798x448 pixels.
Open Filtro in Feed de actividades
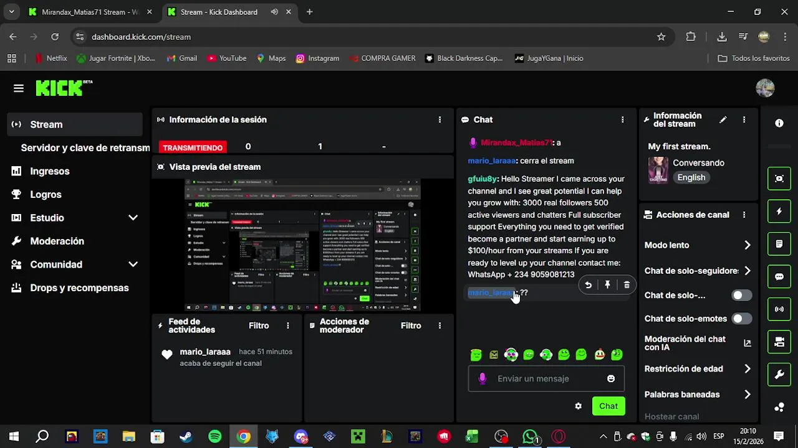pos(259,325)
